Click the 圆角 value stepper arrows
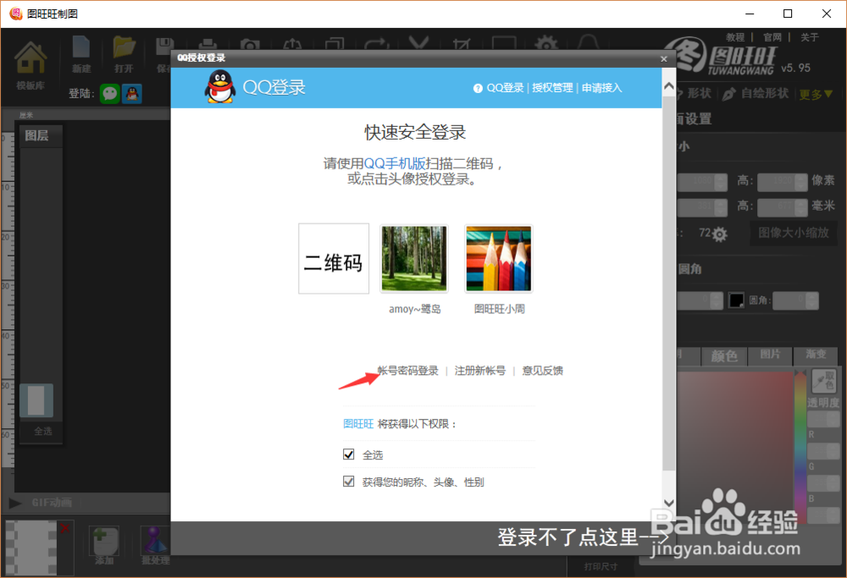 coord(812,300)
